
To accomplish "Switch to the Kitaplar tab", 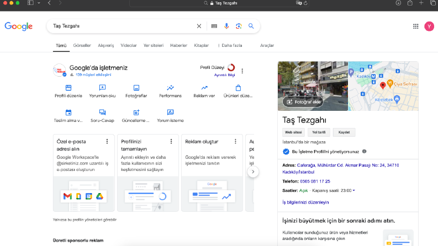I will (202, 45).
